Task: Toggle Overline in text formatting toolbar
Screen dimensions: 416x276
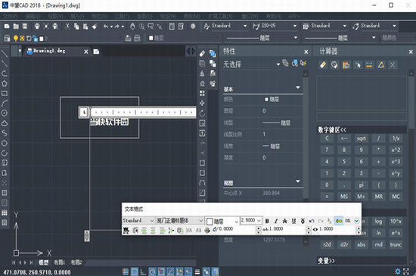Action: [x=303, y=221]
